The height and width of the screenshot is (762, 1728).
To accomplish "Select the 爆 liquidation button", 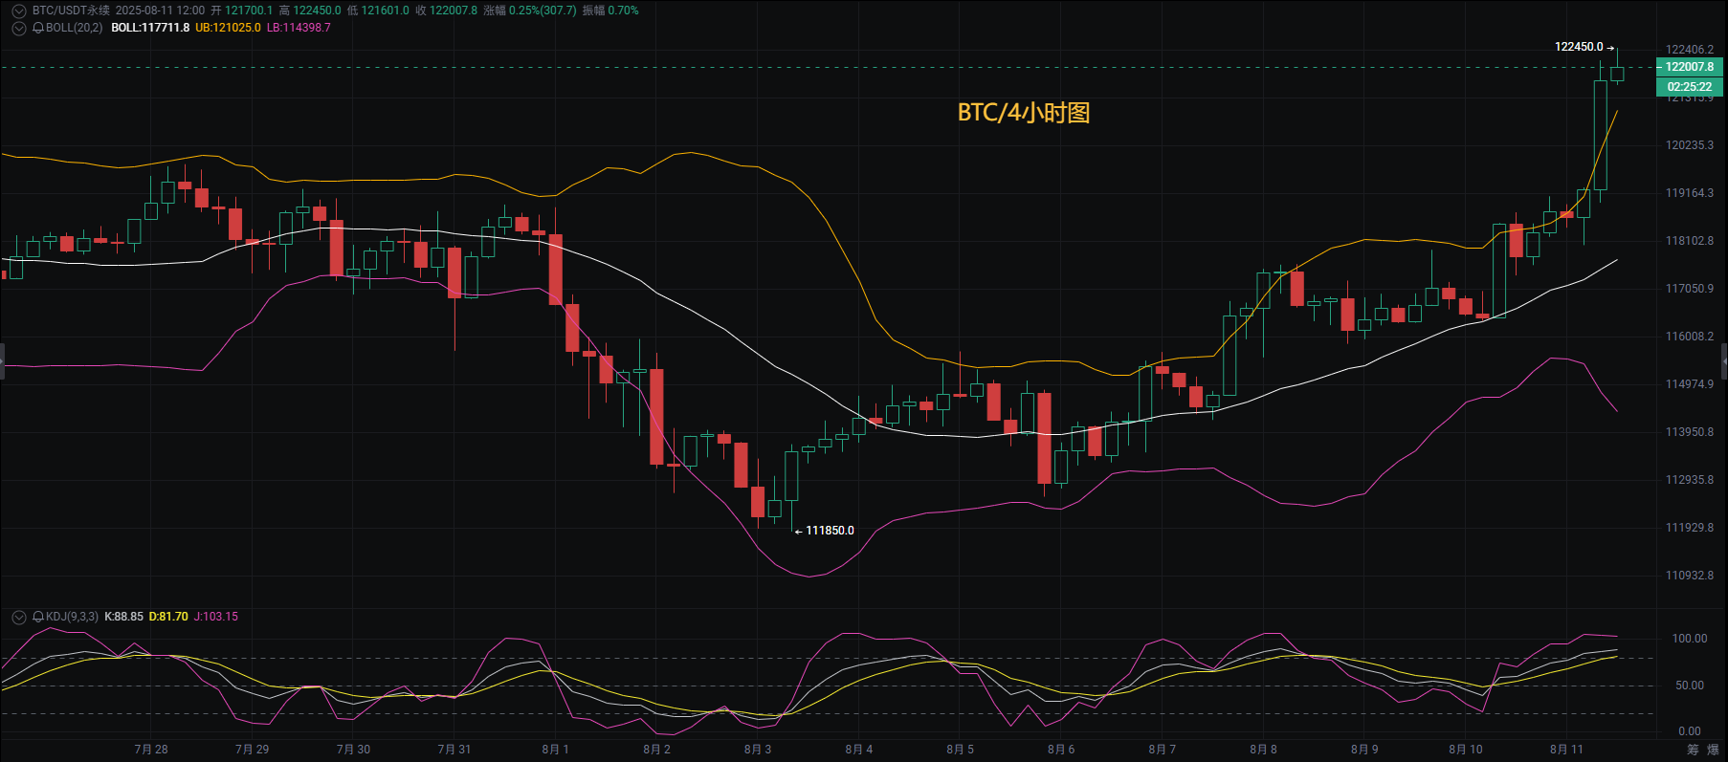I will tap(1713, 750).
